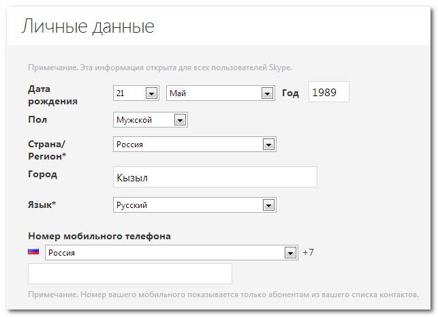Expand the birth month dropdown showing Май

click(214, 93)
